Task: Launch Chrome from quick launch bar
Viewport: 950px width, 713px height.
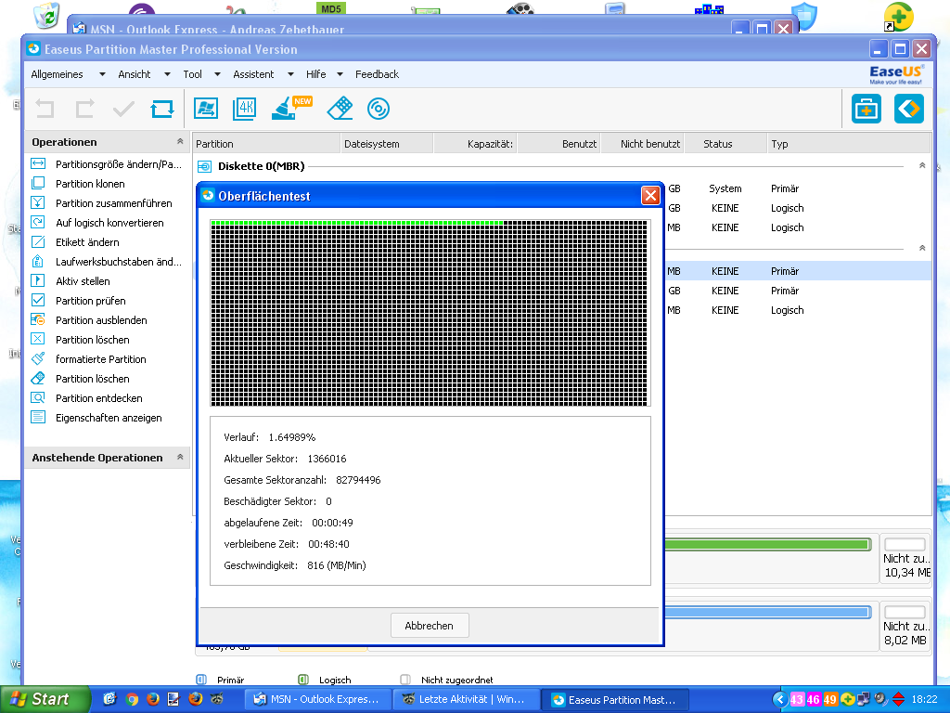Action: tap(132, 699)
